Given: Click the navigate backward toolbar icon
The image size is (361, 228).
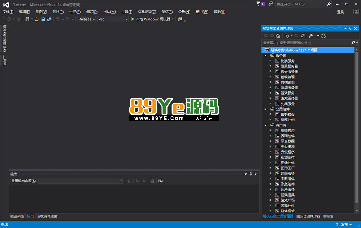Looking at the screenshot, I should click(x=9, y=19).
